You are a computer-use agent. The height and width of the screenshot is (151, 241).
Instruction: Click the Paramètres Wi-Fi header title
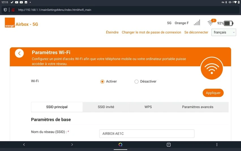[51, 52]
